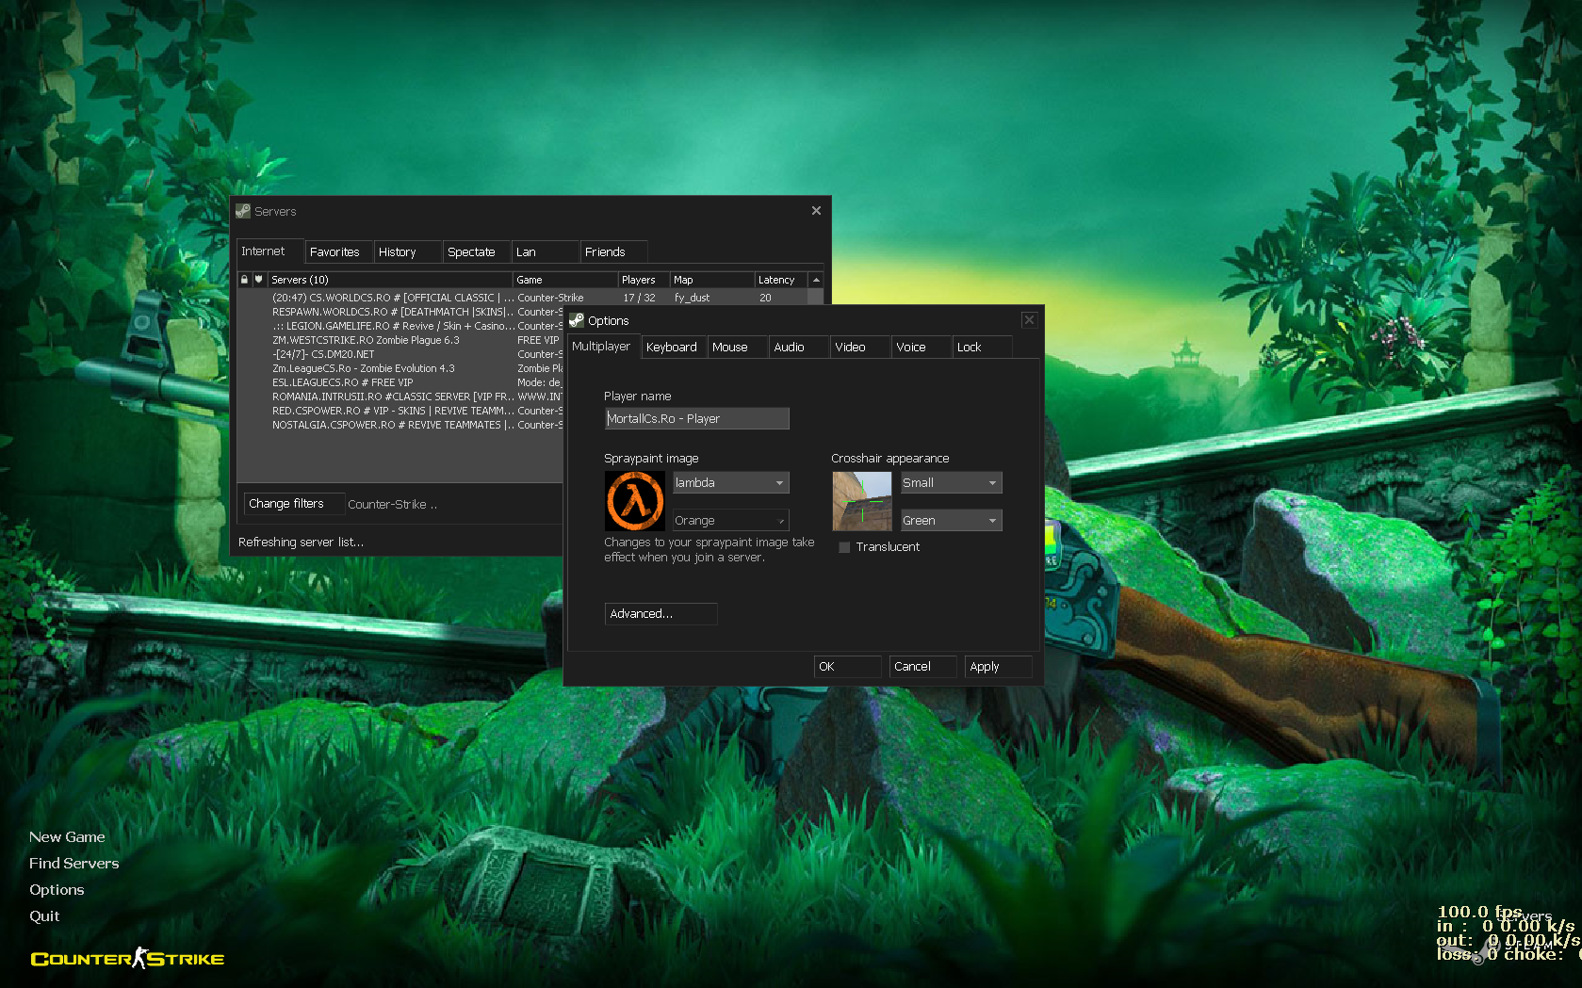The width and height of the screenshot is (1582, 988).
Task: Click Options in main menu
Action: point(57,890)
